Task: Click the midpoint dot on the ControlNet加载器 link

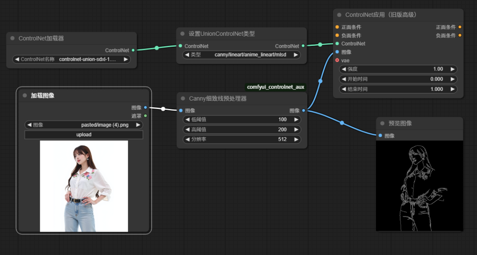Action: pos(157,48)
